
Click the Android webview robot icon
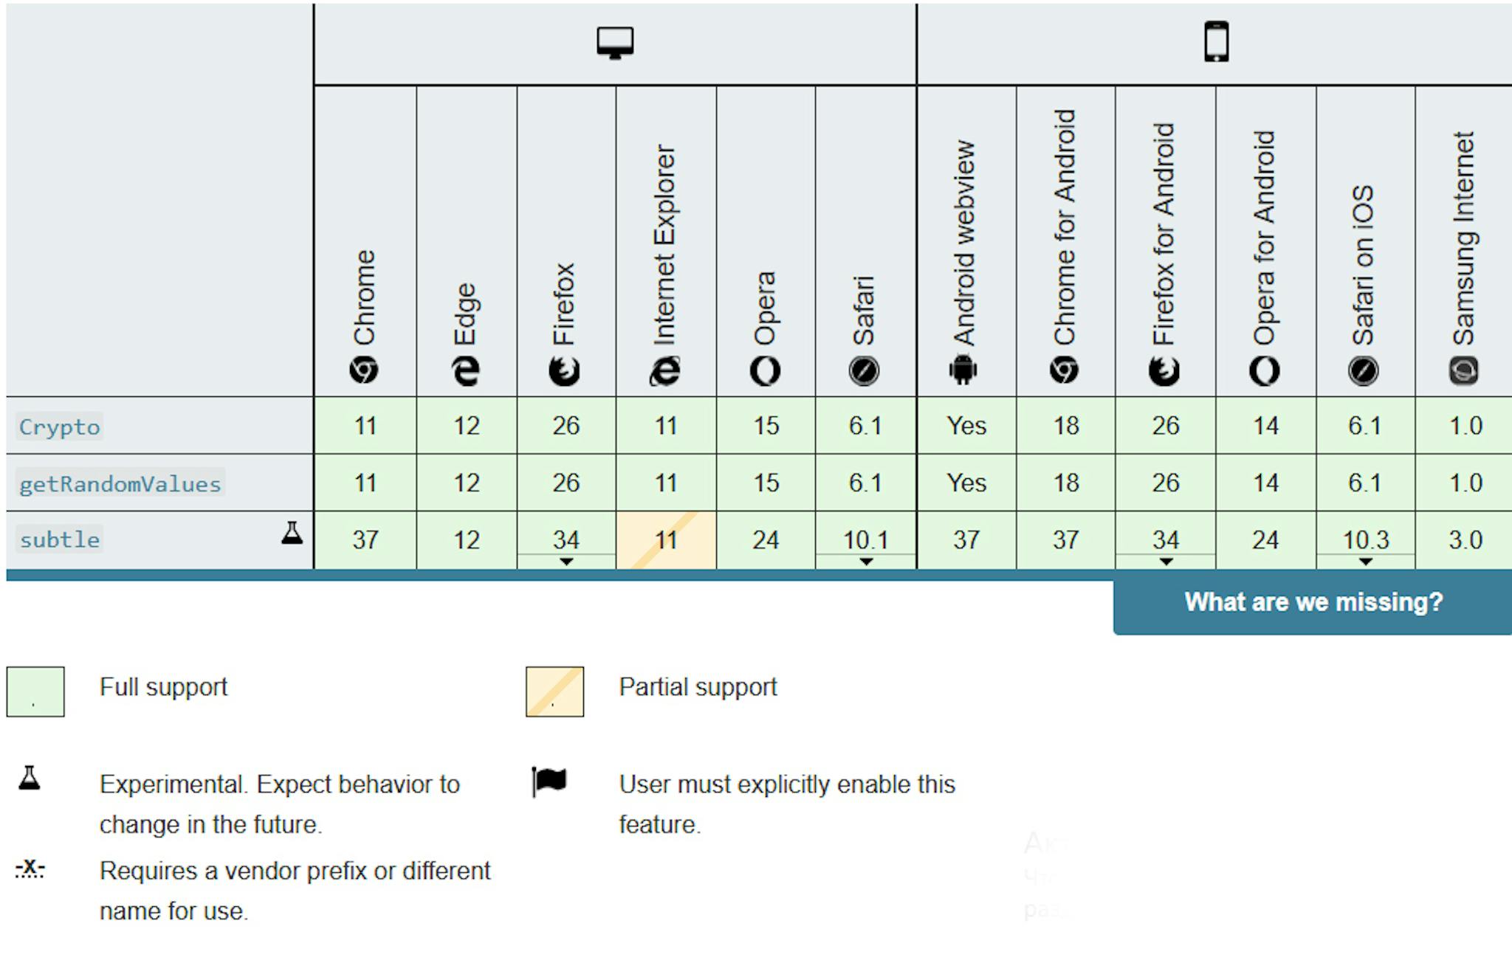tap(963, 370)
